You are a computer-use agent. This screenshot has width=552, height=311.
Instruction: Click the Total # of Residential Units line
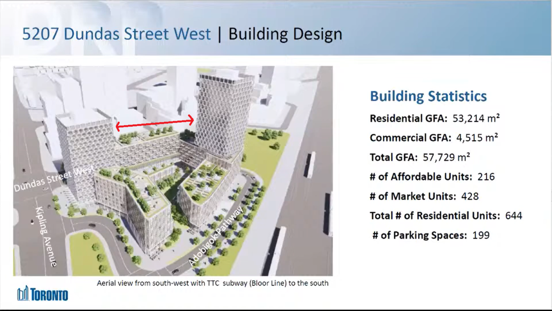point(446,216)
